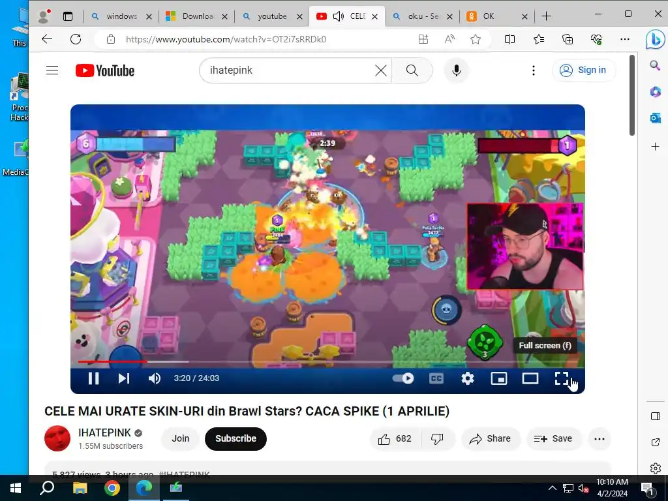Screen dimensions: 668x501
Task: Pause the YouTube video
Action: [x=93, y=378]
